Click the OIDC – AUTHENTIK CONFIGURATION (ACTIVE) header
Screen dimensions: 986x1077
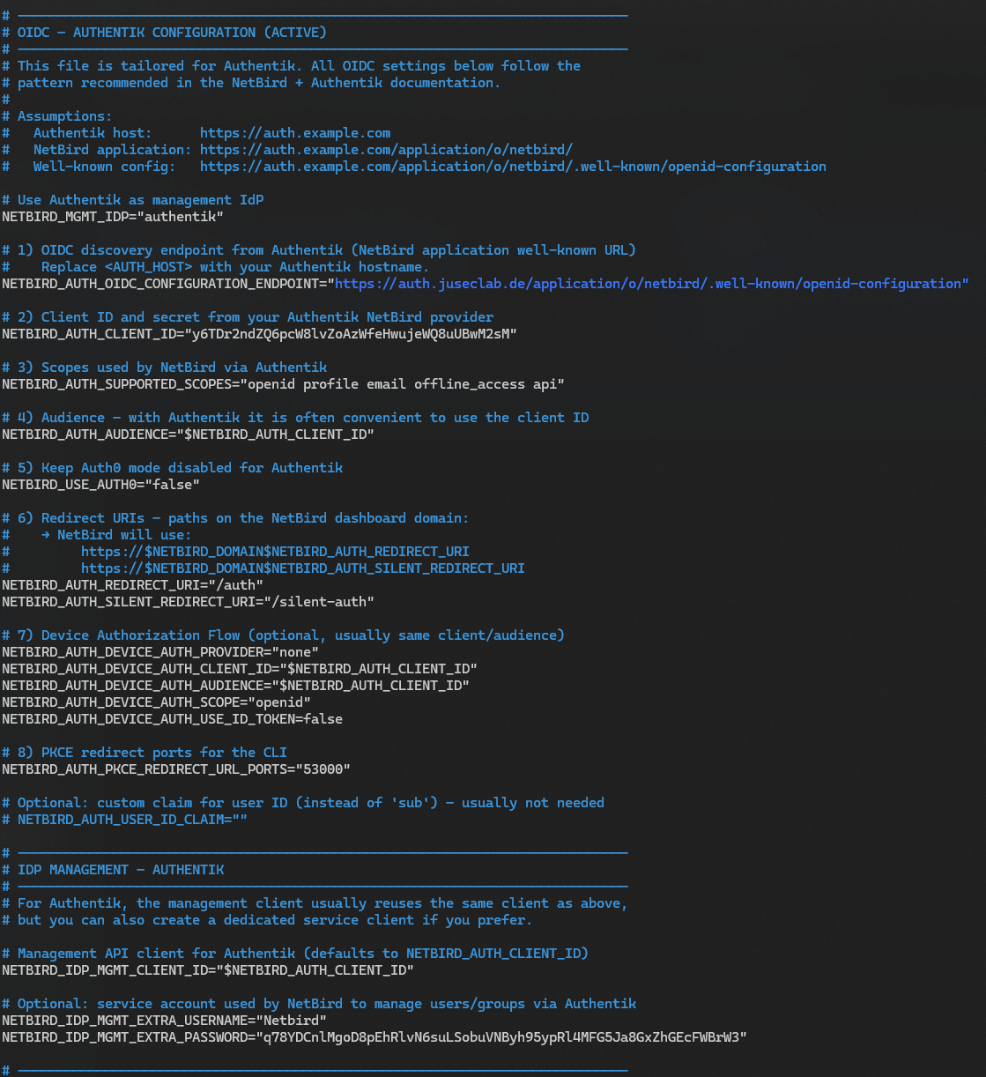point(172,33)
